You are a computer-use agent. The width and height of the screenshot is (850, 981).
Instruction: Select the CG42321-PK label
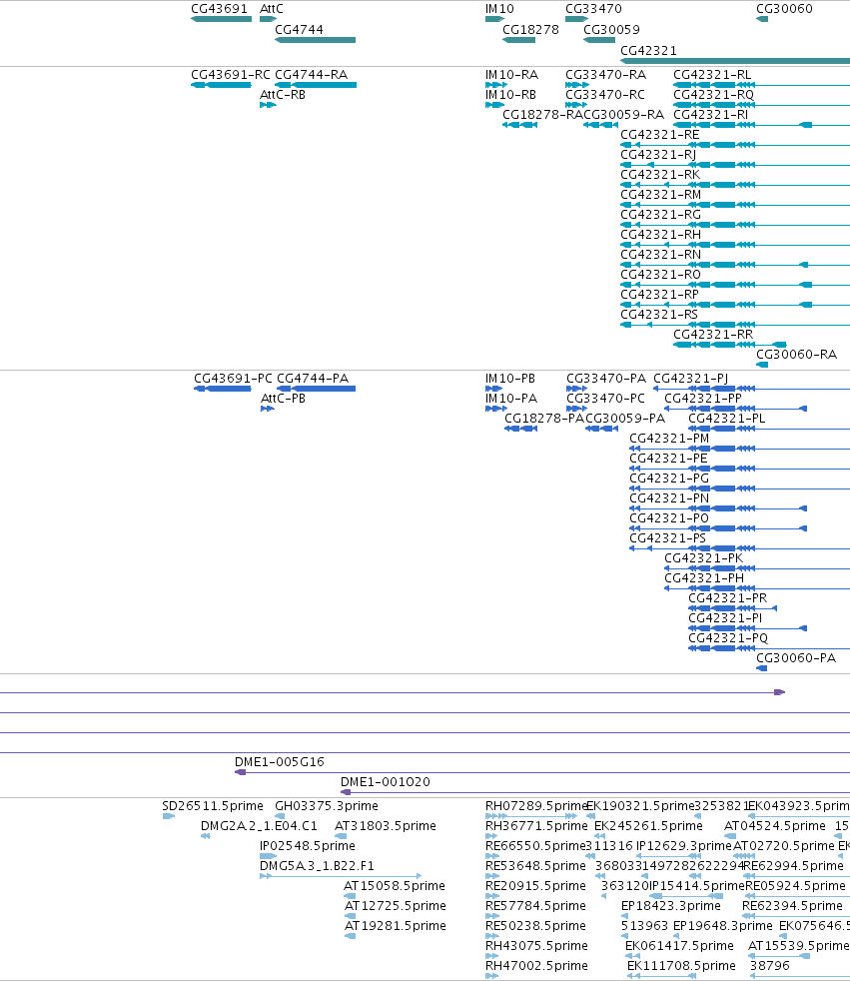coord(703,558)
